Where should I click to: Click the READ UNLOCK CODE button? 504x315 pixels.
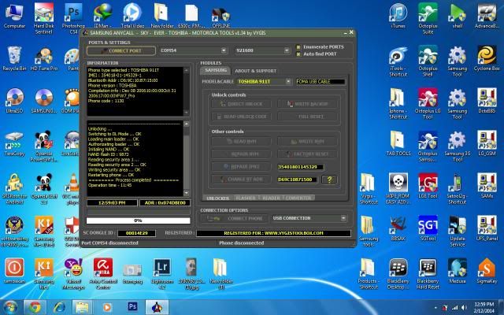242,117
